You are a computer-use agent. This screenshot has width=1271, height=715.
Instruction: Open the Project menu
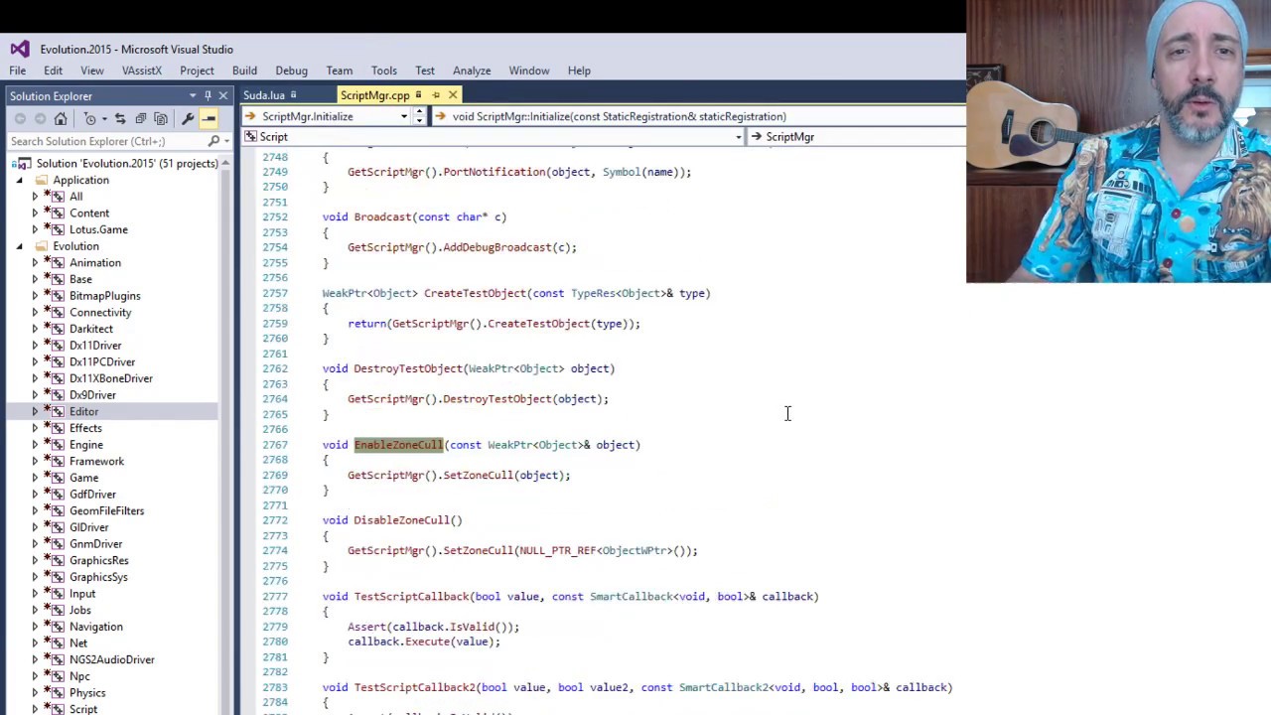coord(197,71)
